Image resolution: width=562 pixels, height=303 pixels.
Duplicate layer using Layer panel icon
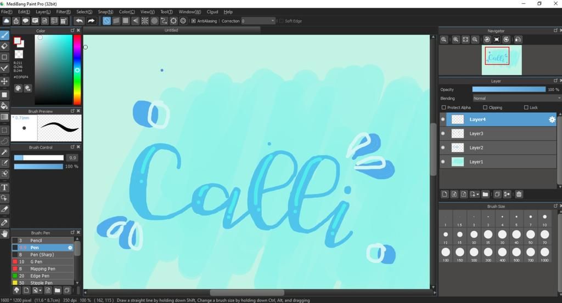click(x=497, y=195)
